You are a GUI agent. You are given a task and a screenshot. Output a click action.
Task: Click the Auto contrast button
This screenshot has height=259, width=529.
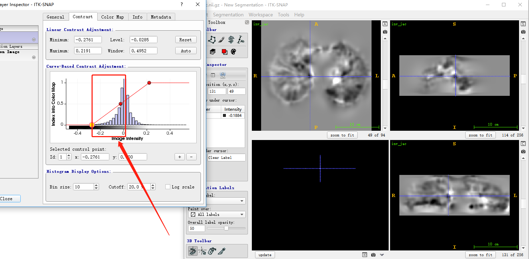point(186,51)
